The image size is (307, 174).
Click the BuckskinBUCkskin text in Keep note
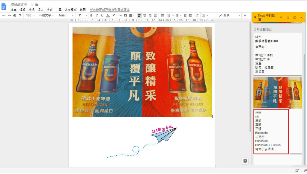[268, 145]
